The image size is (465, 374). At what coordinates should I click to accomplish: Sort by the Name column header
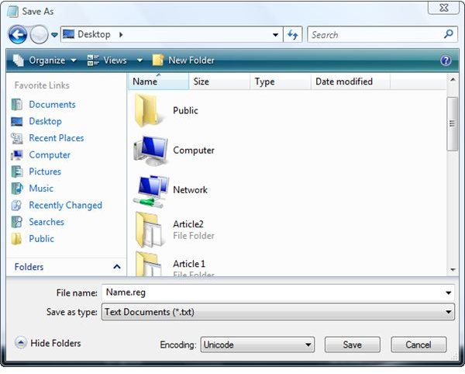[158, 81]
